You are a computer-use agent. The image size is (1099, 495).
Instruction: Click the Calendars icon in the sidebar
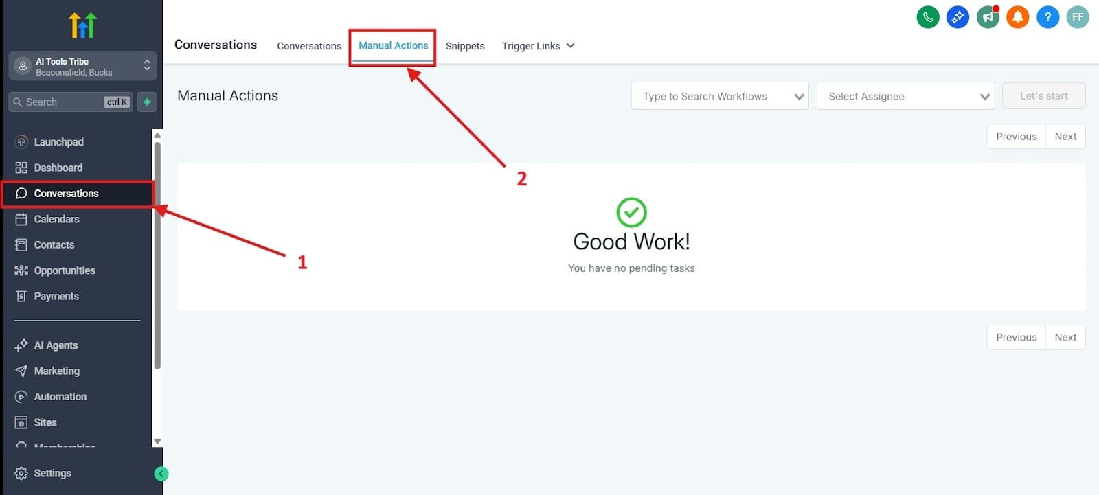point(21,219)
